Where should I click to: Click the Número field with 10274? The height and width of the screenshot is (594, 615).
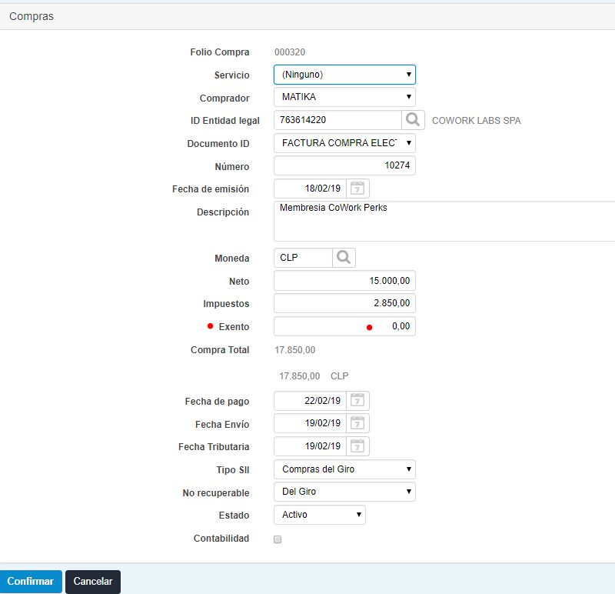pos(344,165)
